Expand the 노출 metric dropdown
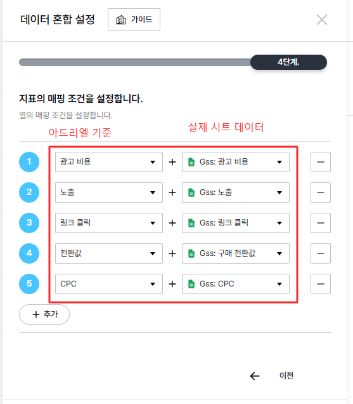 109,192
